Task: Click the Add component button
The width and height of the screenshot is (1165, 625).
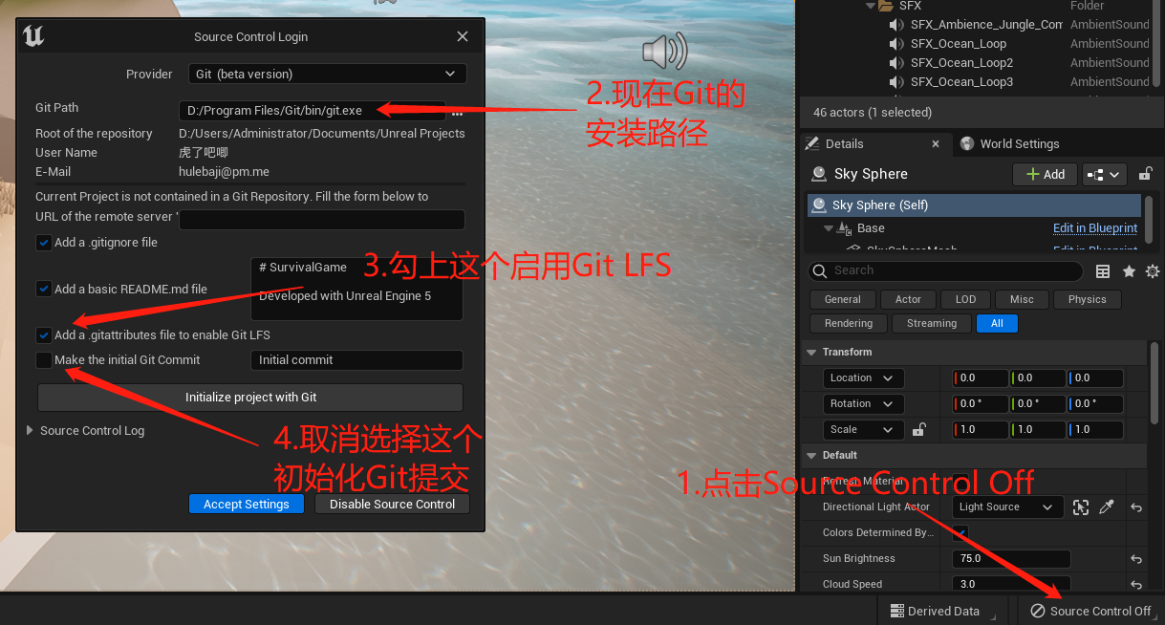Action: click(x=1045, y=174)
